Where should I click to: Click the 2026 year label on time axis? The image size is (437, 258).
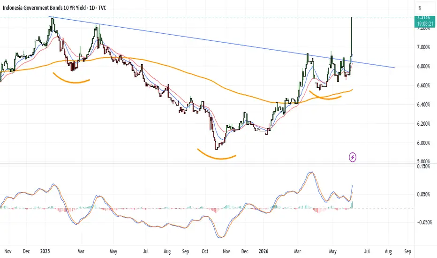tap(264, 251)
